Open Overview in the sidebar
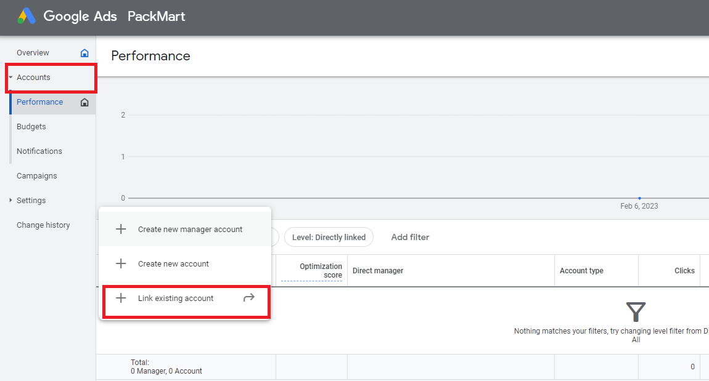 [33, 53]
